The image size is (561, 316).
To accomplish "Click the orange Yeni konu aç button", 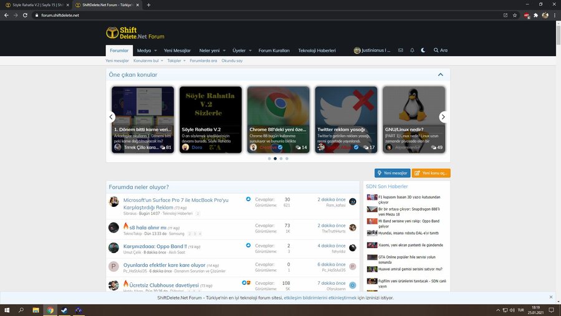I will pyautogui.click(x=431, y=173).
